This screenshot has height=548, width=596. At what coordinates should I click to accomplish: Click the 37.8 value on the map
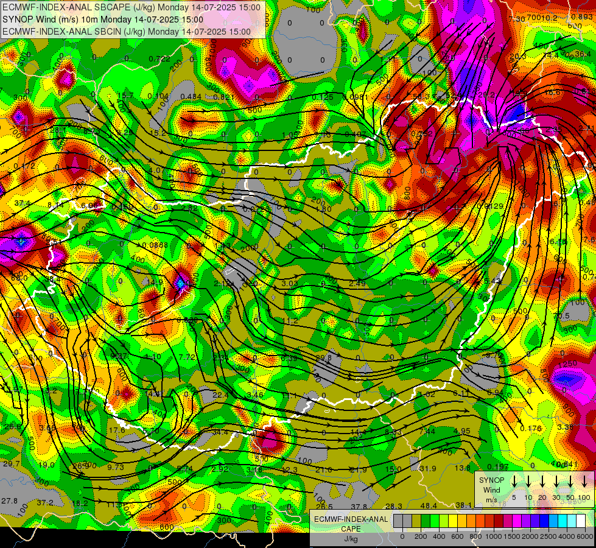359,507
